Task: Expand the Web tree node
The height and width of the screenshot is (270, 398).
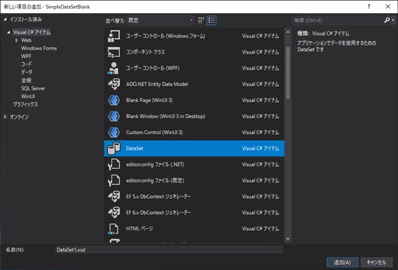Action: tap(17, 40)
